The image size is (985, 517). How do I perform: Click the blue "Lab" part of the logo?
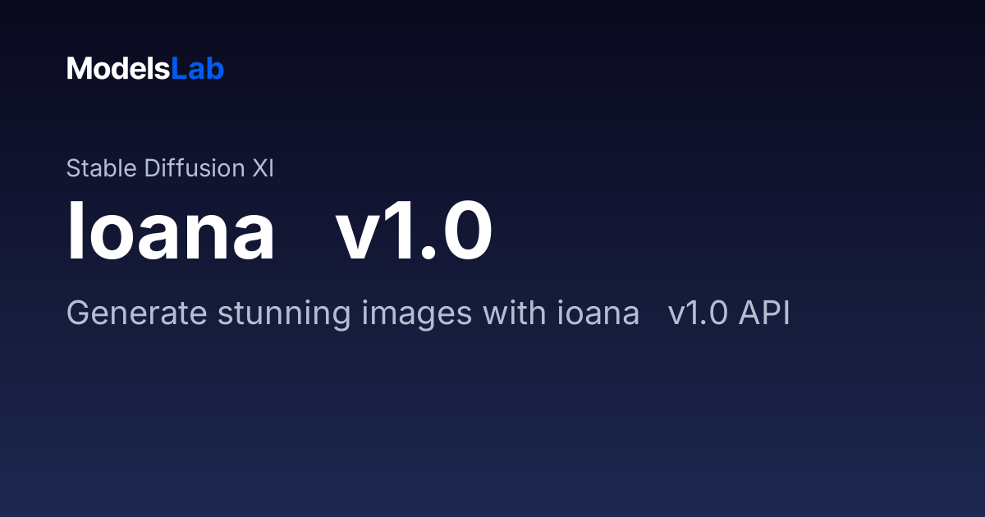(x=198, y=69)
